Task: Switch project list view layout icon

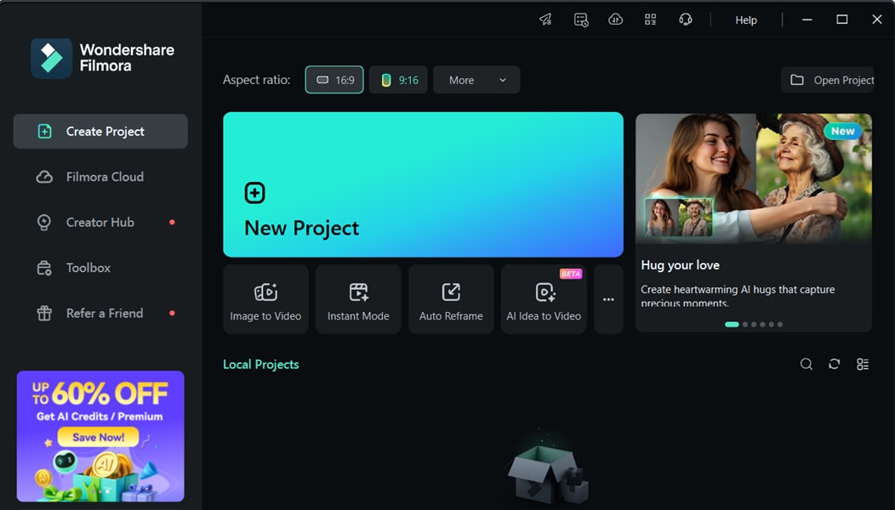Action: 863,364
